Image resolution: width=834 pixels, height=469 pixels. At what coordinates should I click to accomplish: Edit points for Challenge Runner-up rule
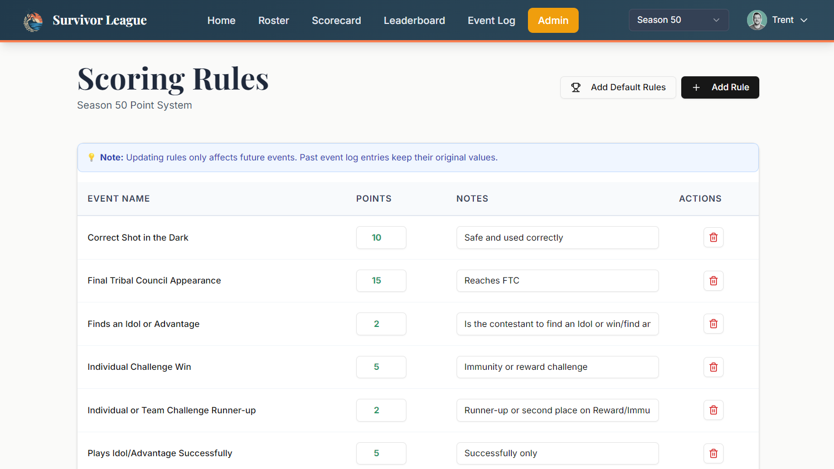(x=381, y=410)
